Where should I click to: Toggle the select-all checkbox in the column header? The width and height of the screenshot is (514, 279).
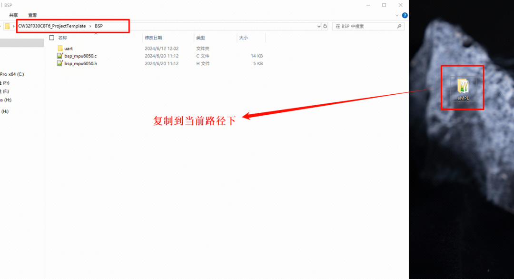[51, 37]
